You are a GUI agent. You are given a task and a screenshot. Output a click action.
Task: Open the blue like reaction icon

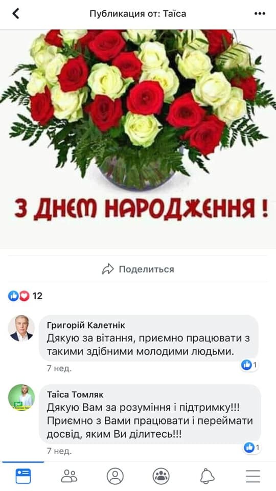click(x=13, y=296)
